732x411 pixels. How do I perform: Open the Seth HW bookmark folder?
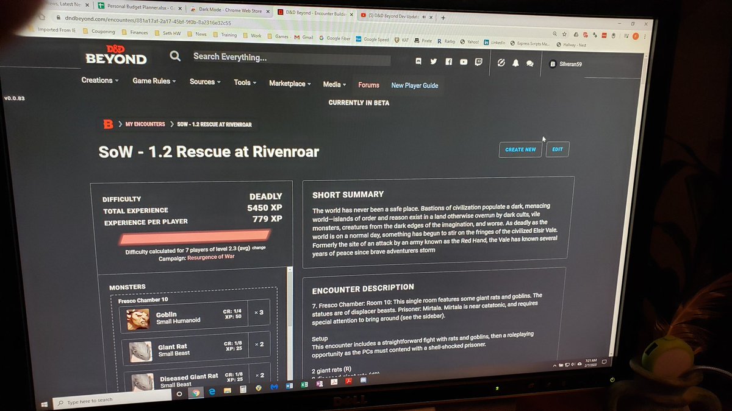169,33
